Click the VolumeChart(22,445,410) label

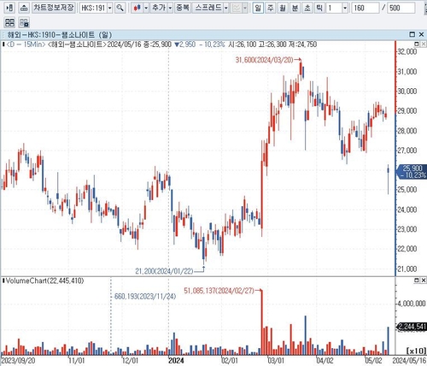44,280
